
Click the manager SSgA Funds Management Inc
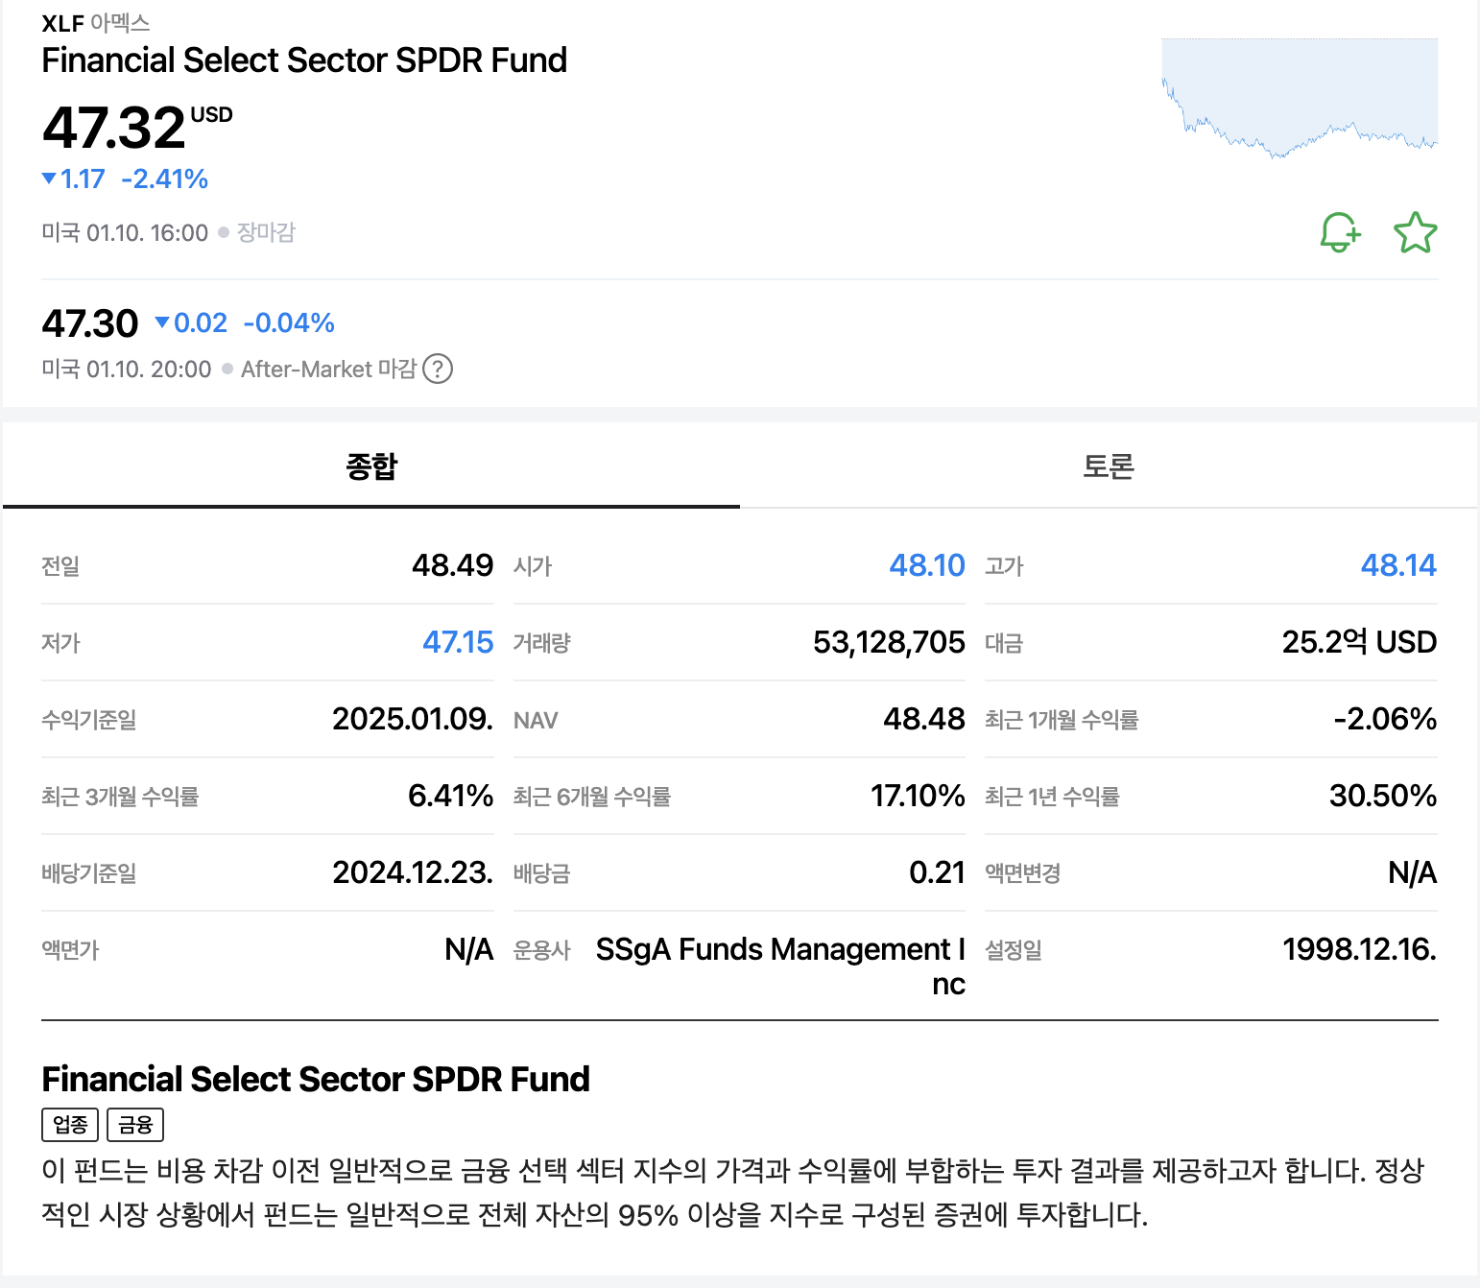point(780,966)
